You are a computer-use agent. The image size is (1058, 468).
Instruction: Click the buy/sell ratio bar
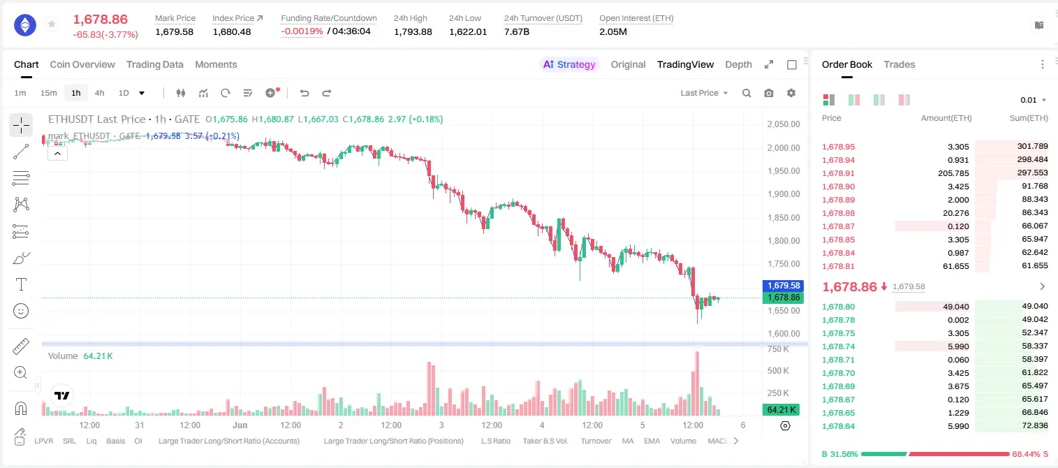coord(935,453)
